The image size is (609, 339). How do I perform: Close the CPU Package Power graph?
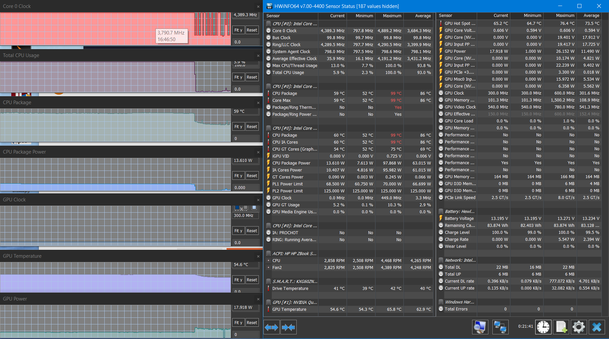pyautogui.click(x=258, y=152)
